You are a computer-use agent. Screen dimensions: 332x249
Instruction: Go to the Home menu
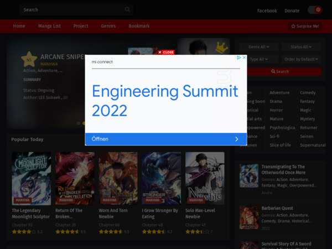click(19, 26)
